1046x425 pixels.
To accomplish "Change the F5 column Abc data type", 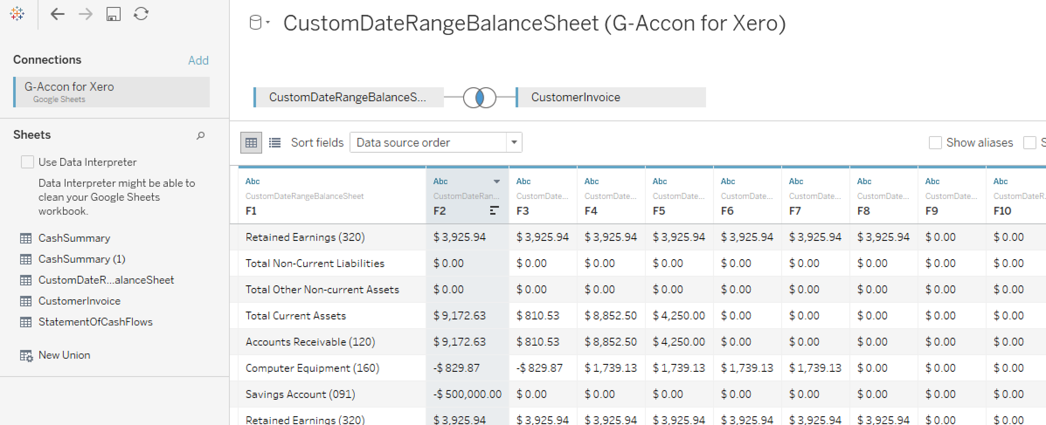I will coord(660,181).
